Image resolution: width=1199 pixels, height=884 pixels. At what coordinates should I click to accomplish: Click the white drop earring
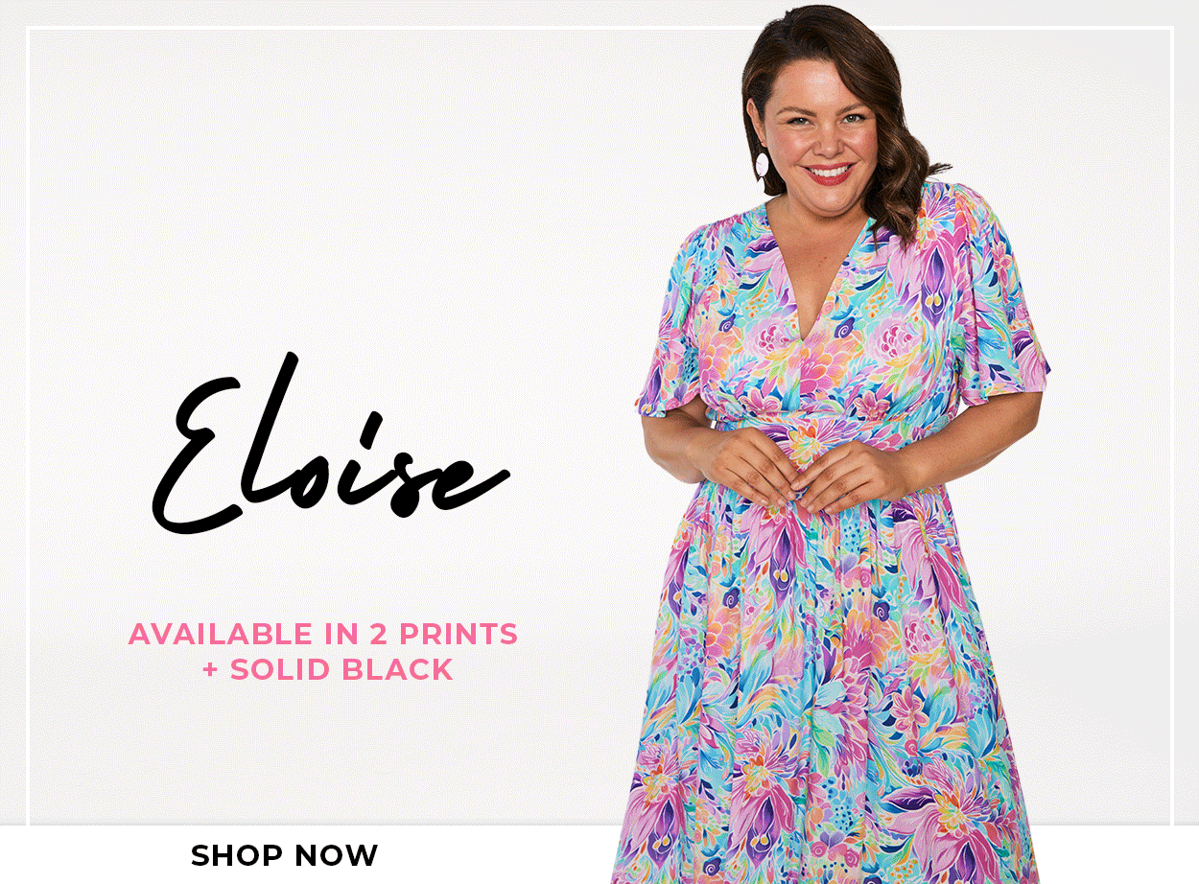click(x=763, y=164)
